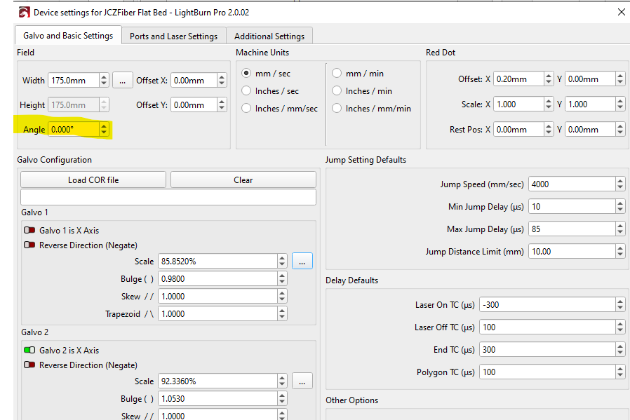Image resolution: width=630 pixels, height=420 pixels.
Task: Choose Inches / mm/min units option
Action: (337, 109)
